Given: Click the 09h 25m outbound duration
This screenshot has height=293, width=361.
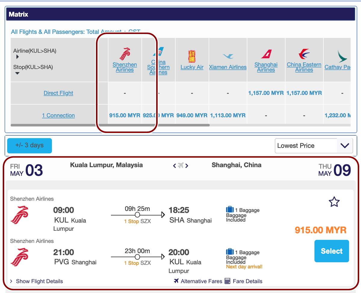Looking at the screenshot, I should tap(137, 209).
